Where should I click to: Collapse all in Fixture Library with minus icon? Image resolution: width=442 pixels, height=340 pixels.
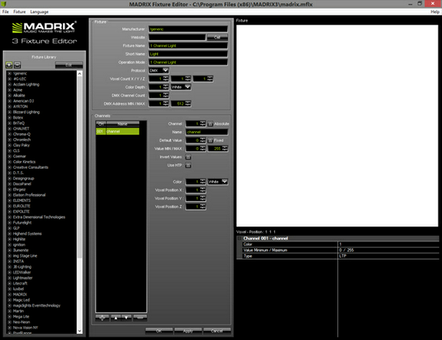point(17,66)
